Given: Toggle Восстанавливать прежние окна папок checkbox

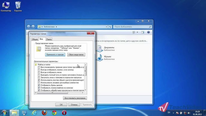Looking at the screenshot, I should pyautogui.click(x=39, y=67).
